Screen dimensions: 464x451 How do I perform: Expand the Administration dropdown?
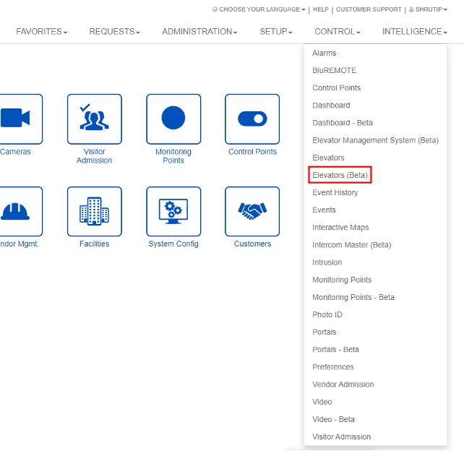click(199, 32)
